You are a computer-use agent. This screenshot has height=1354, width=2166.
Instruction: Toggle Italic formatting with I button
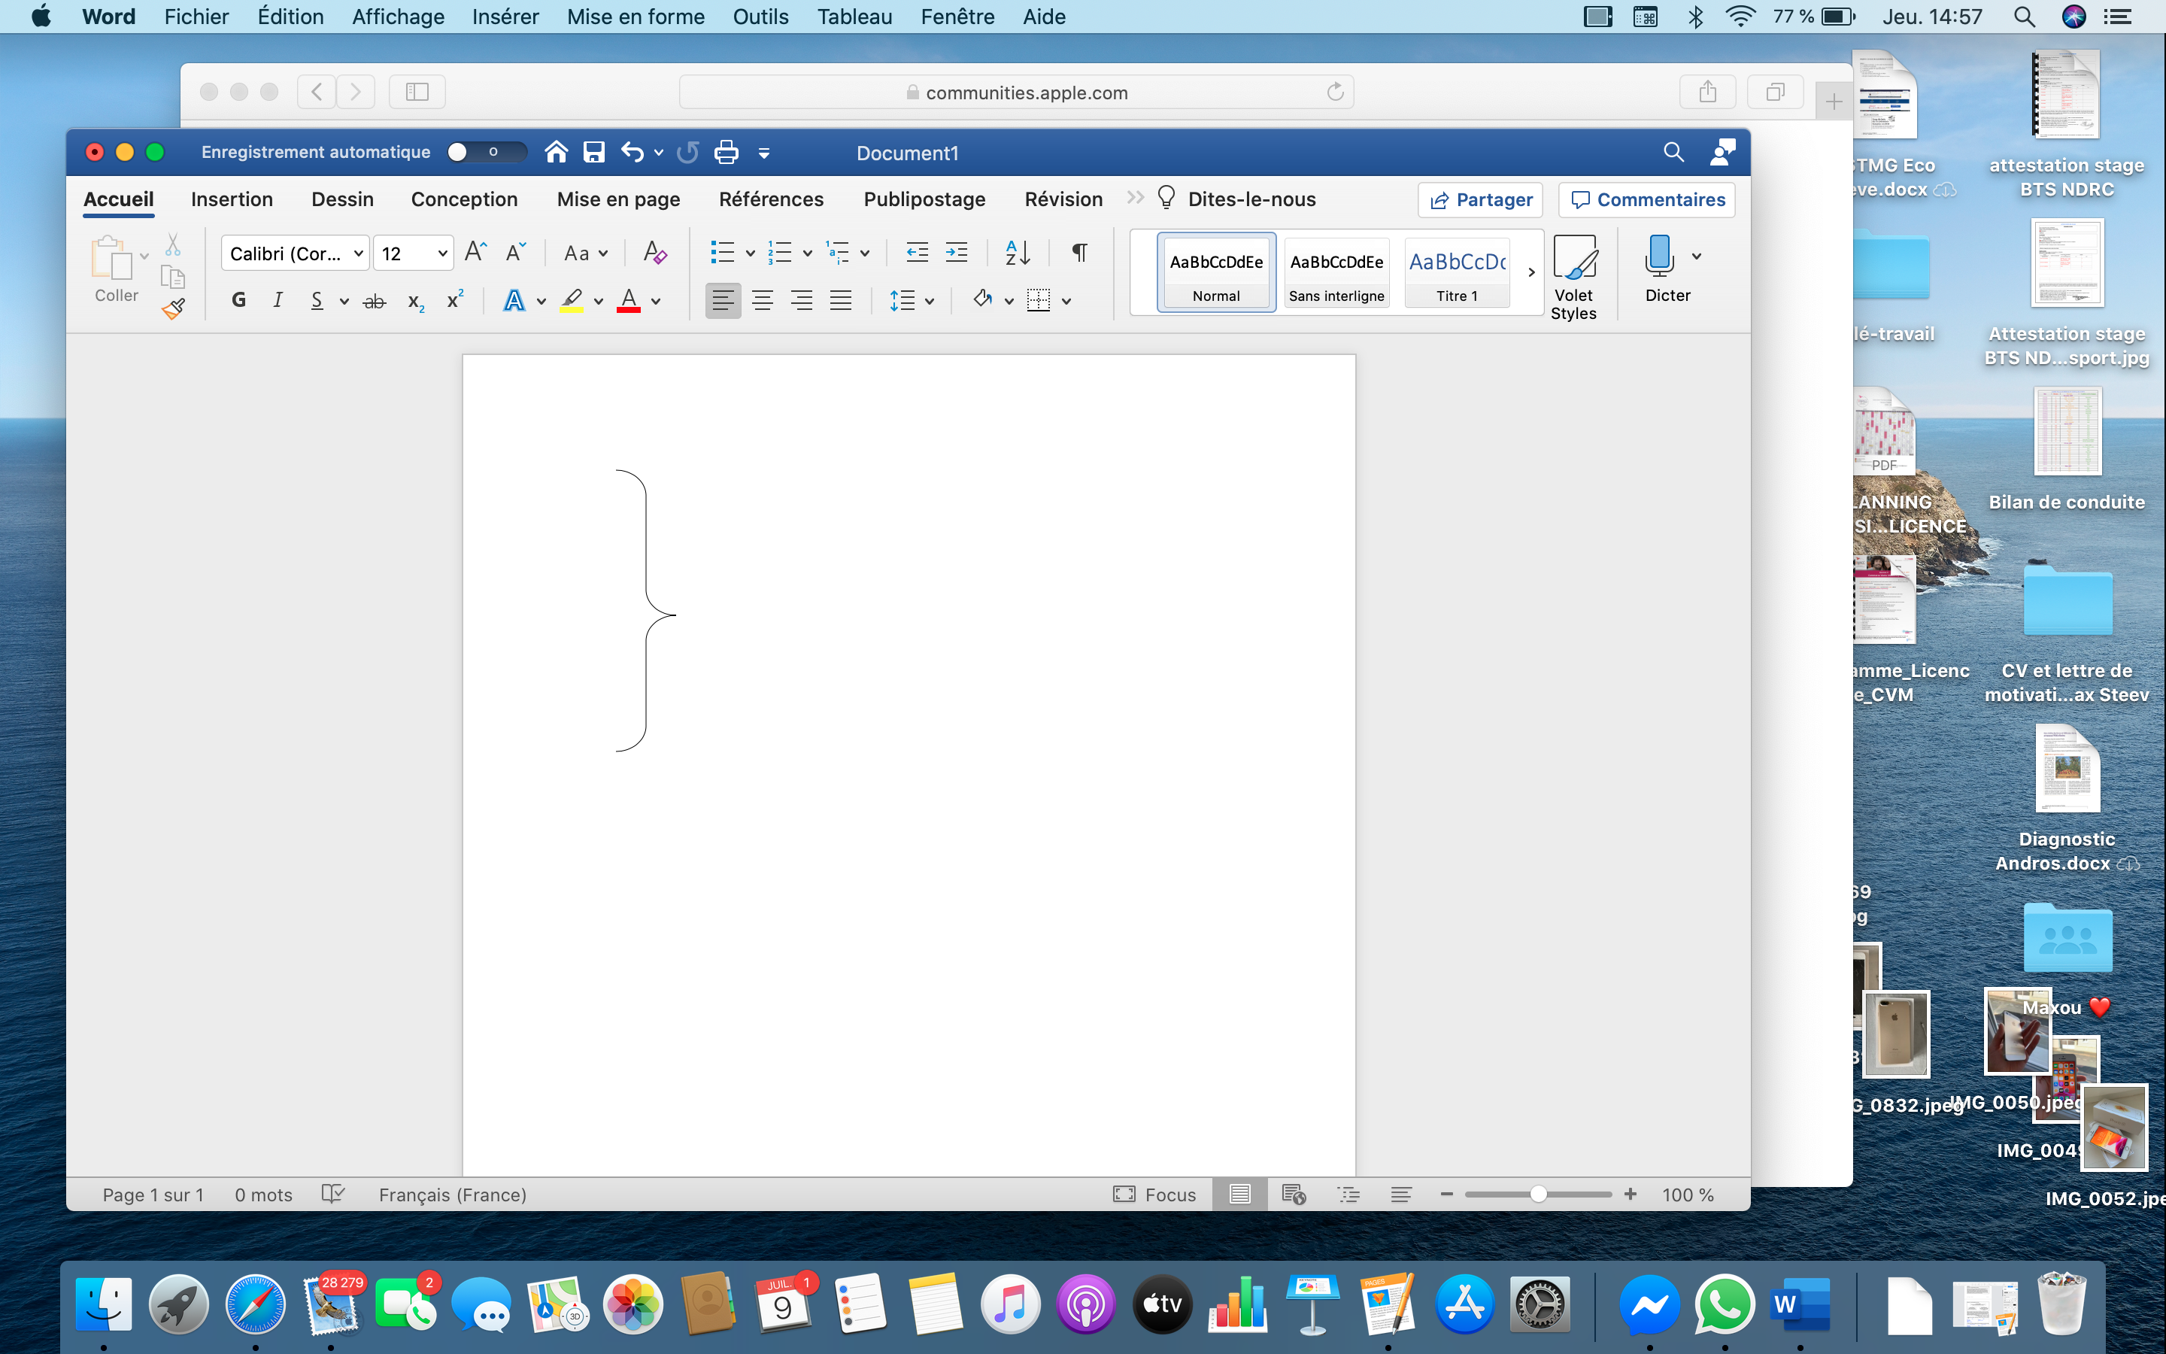pyautogui.click(x=278, y=301)
